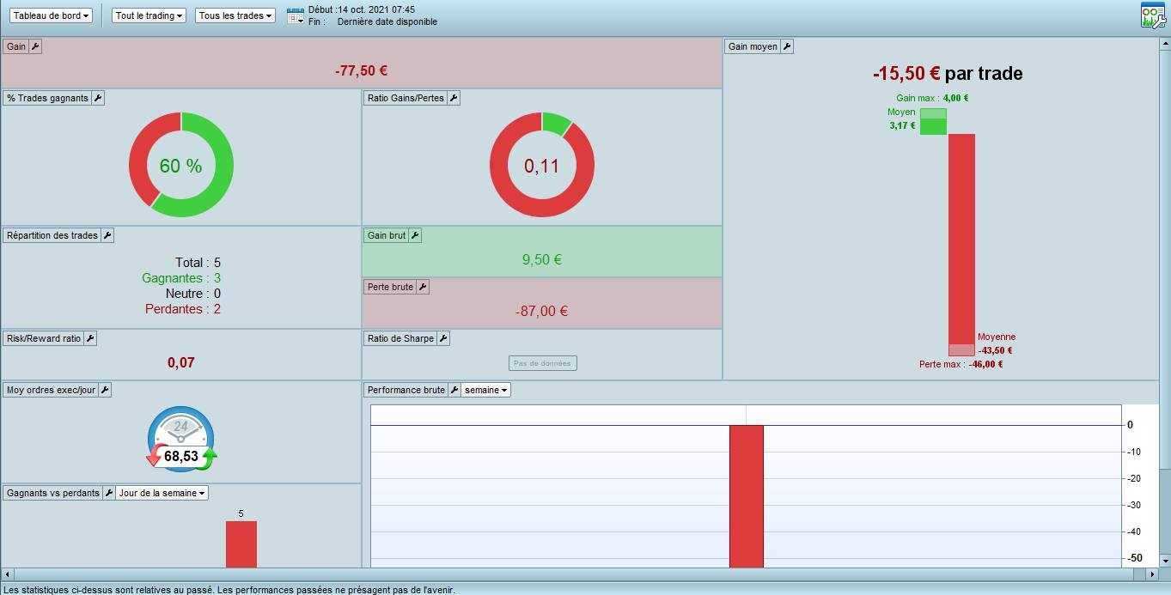Viewport: 1171px width, 595px height.
Task: Click the vertical scrollbar up arrow
Action: pyautogui.click(x=1165, y=43)
